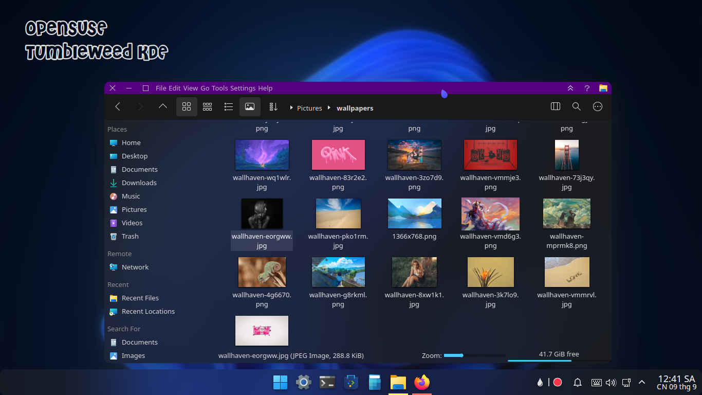Open the toolbar's three-dot menu button
This screenshot has width=702, height=395.
598,106
